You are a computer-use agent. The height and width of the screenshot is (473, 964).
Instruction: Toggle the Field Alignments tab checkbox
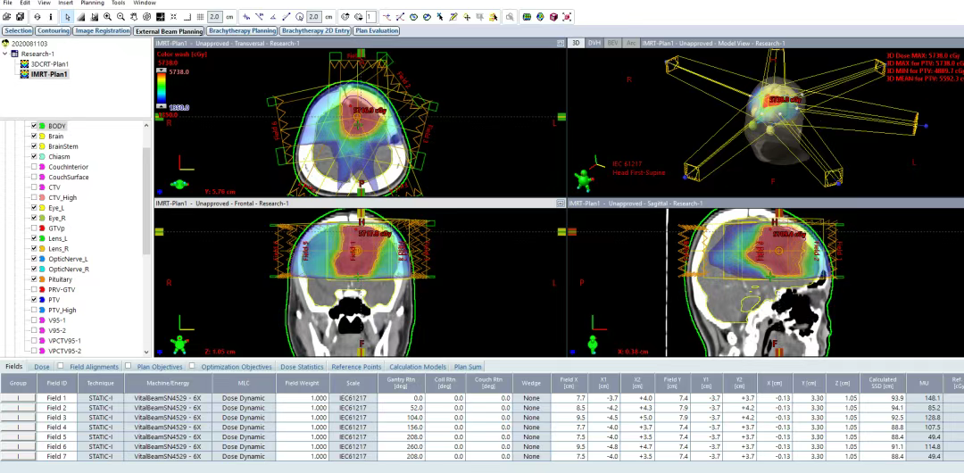click(61, 366)
